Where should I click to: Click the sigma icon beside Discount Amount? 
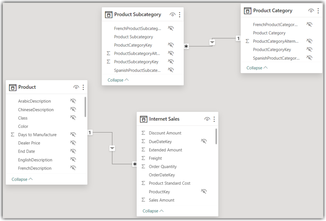tap(143, 133)
